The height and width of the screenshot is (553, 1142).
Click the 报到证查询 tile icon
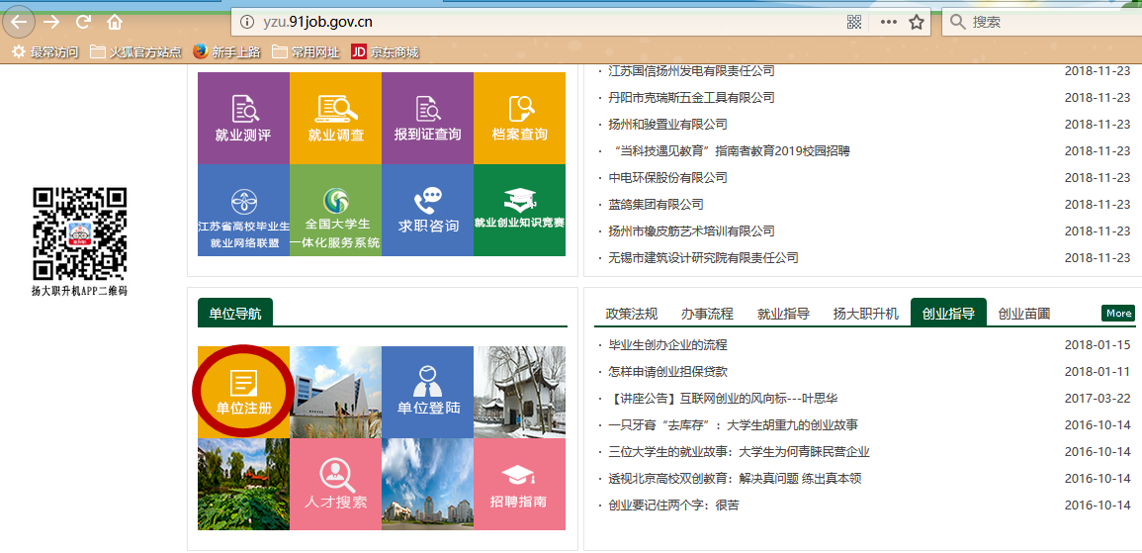(x=427, y=109)
